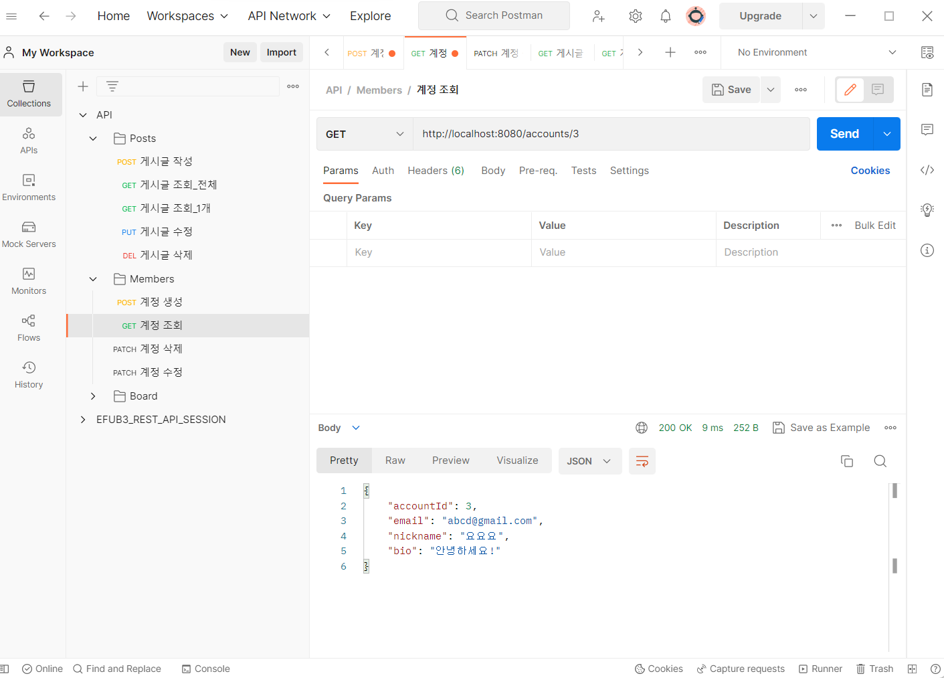Open the GET method dropdown
Screen dimensions: 944x678
(x=365, y=134)
